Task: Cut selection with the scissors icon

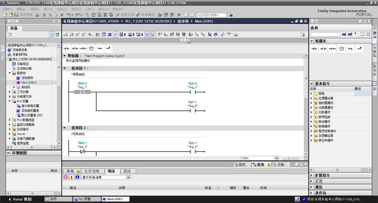Action: (x=44, y=15)
